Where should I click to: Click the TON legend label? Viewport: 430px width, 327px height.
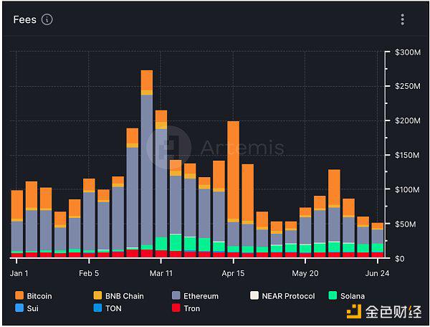coord(113,308)
